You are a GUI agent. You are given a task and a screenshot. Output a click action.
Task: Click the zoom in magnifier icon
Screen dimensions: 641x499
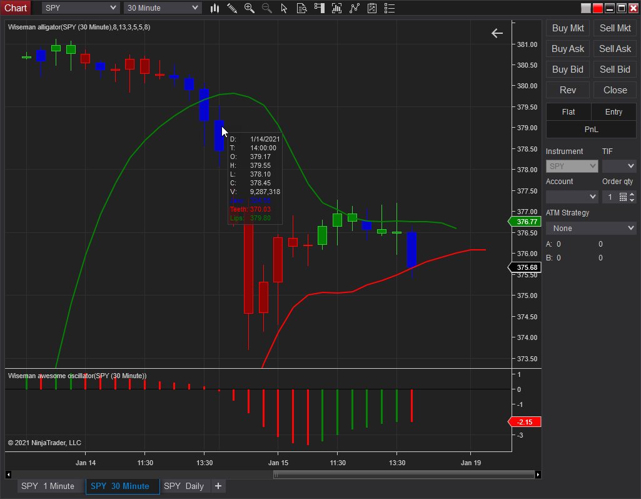pyautogui.click(x=249, y=8)
